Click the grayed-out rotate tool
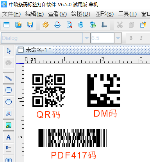Screen dimensions: 150x162 (9, 63)
